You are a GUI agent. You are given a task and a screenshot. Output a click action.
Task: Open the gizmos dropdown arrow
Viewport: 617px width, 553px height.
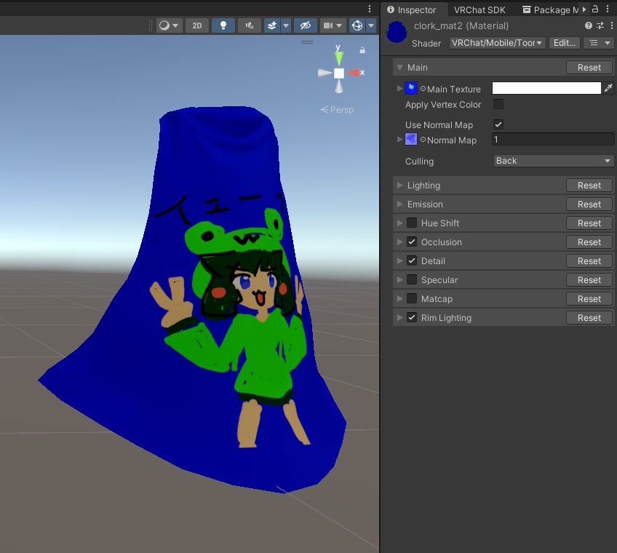click(x=371, y=25)
